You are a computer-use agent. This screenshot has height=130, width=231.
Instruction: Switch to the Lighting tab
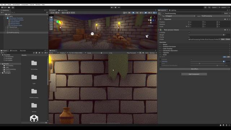pyautogui.click(x=173, y=10)
